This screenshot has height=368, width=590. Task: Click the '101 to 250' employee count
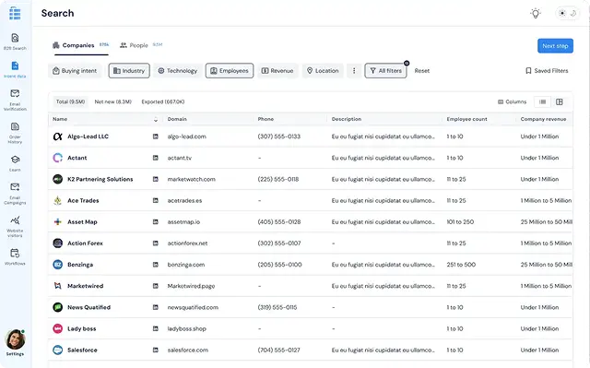click(460, 222)
